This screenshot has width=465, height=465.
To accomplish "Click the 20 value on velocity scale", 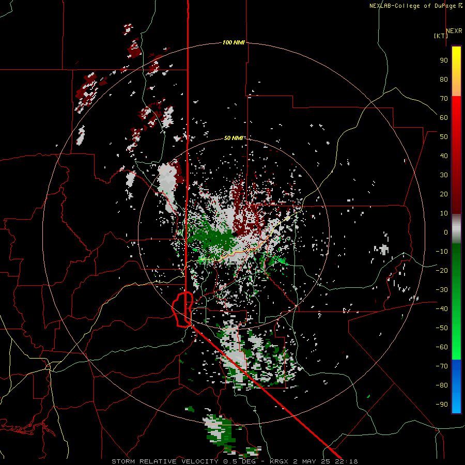I will (444, 194).
